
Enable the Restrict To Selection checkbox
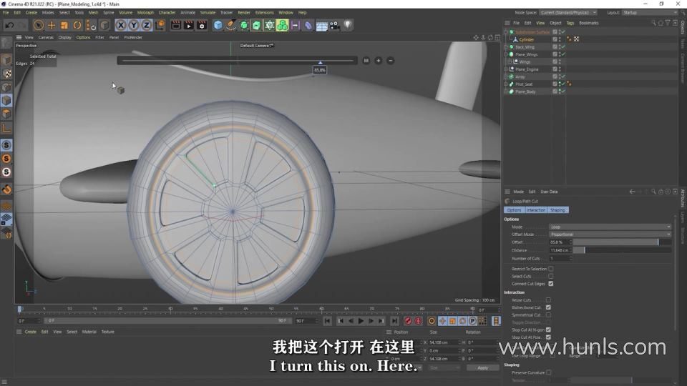pyautogui.click(x=550, y=269)
